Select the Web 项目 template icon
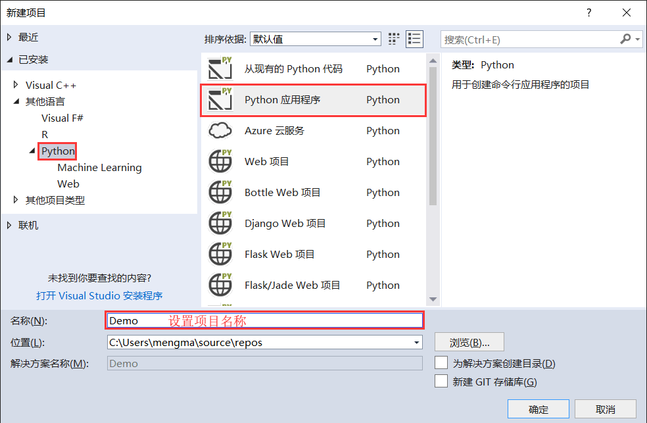 [x=220, y=161]
